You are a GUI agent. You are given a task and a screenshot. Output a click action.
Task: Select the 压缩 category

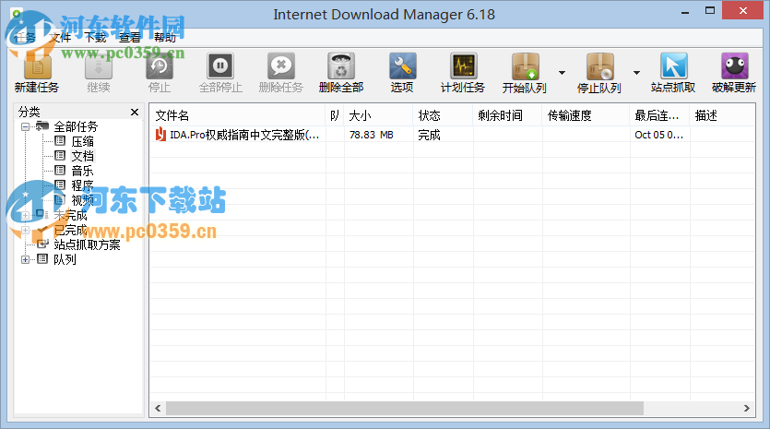pos(82,141)
